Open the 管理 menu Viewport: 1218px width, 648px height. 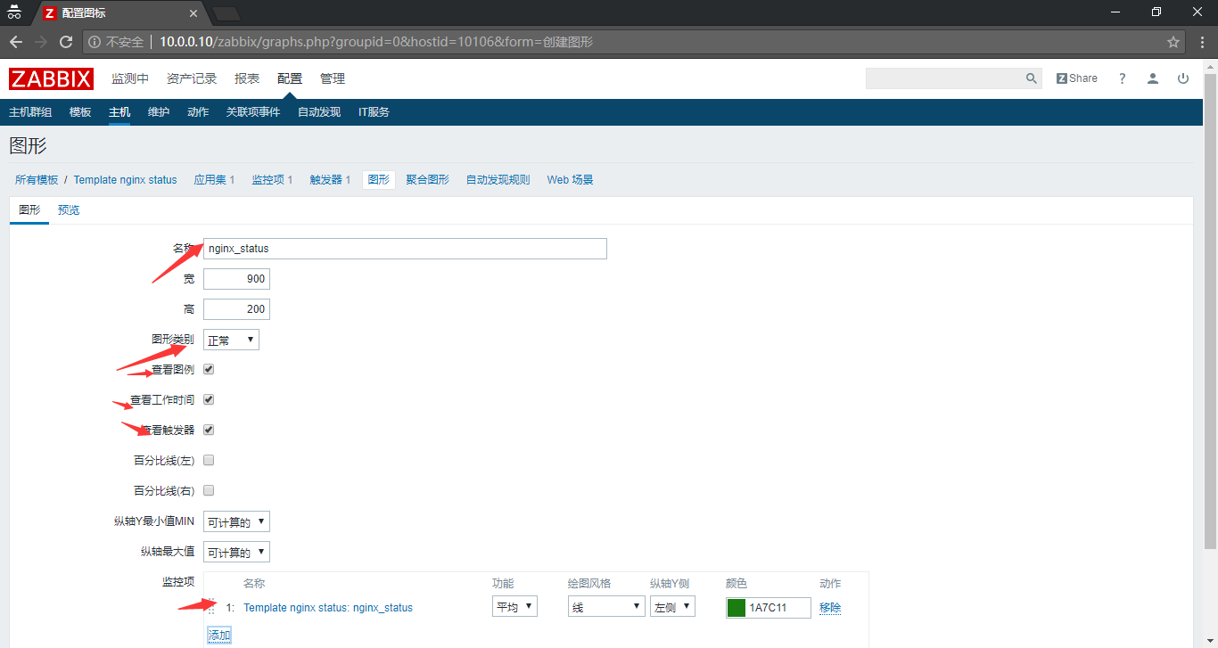(333, 78)
